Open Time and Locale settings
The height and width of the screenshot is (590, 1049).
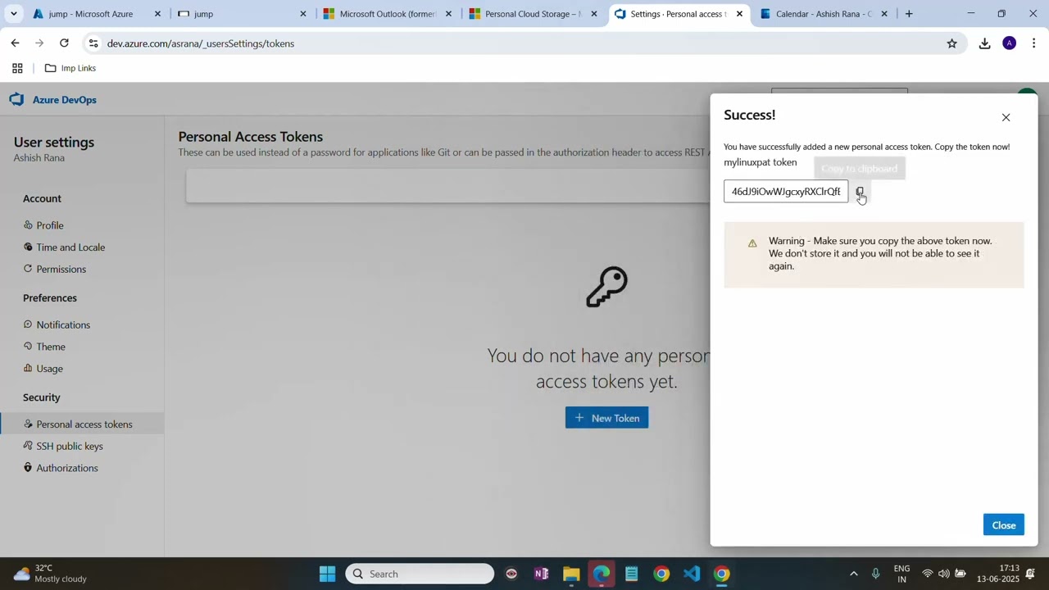70,247
